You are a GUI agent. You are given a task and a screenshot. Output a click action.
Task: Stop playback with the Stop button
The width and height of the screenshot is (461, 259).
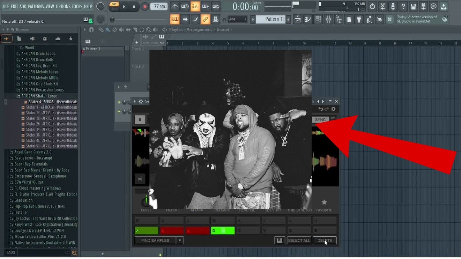(134, 6)
